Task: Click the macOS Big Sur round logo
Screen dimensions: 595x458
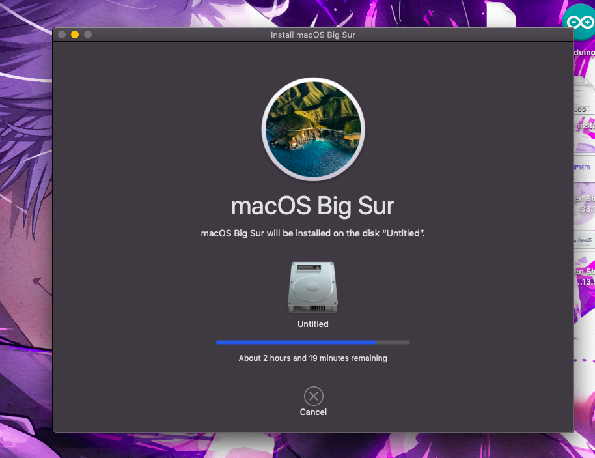Action: 313,129
